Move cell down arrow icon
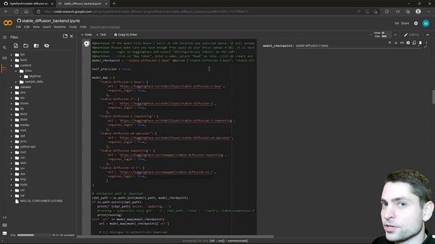The image size is (435, 244). coord(396,43)
